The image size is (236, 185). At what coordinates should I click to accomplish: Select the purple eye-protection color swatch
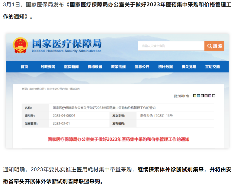click(210, 96)
